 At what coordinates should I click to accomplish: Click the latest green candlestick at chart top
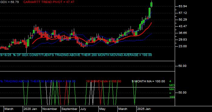152,5
